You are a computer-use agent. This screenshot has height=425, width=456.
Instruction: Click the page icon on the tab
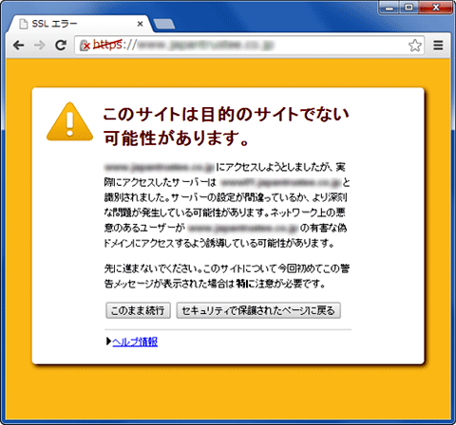24,24
